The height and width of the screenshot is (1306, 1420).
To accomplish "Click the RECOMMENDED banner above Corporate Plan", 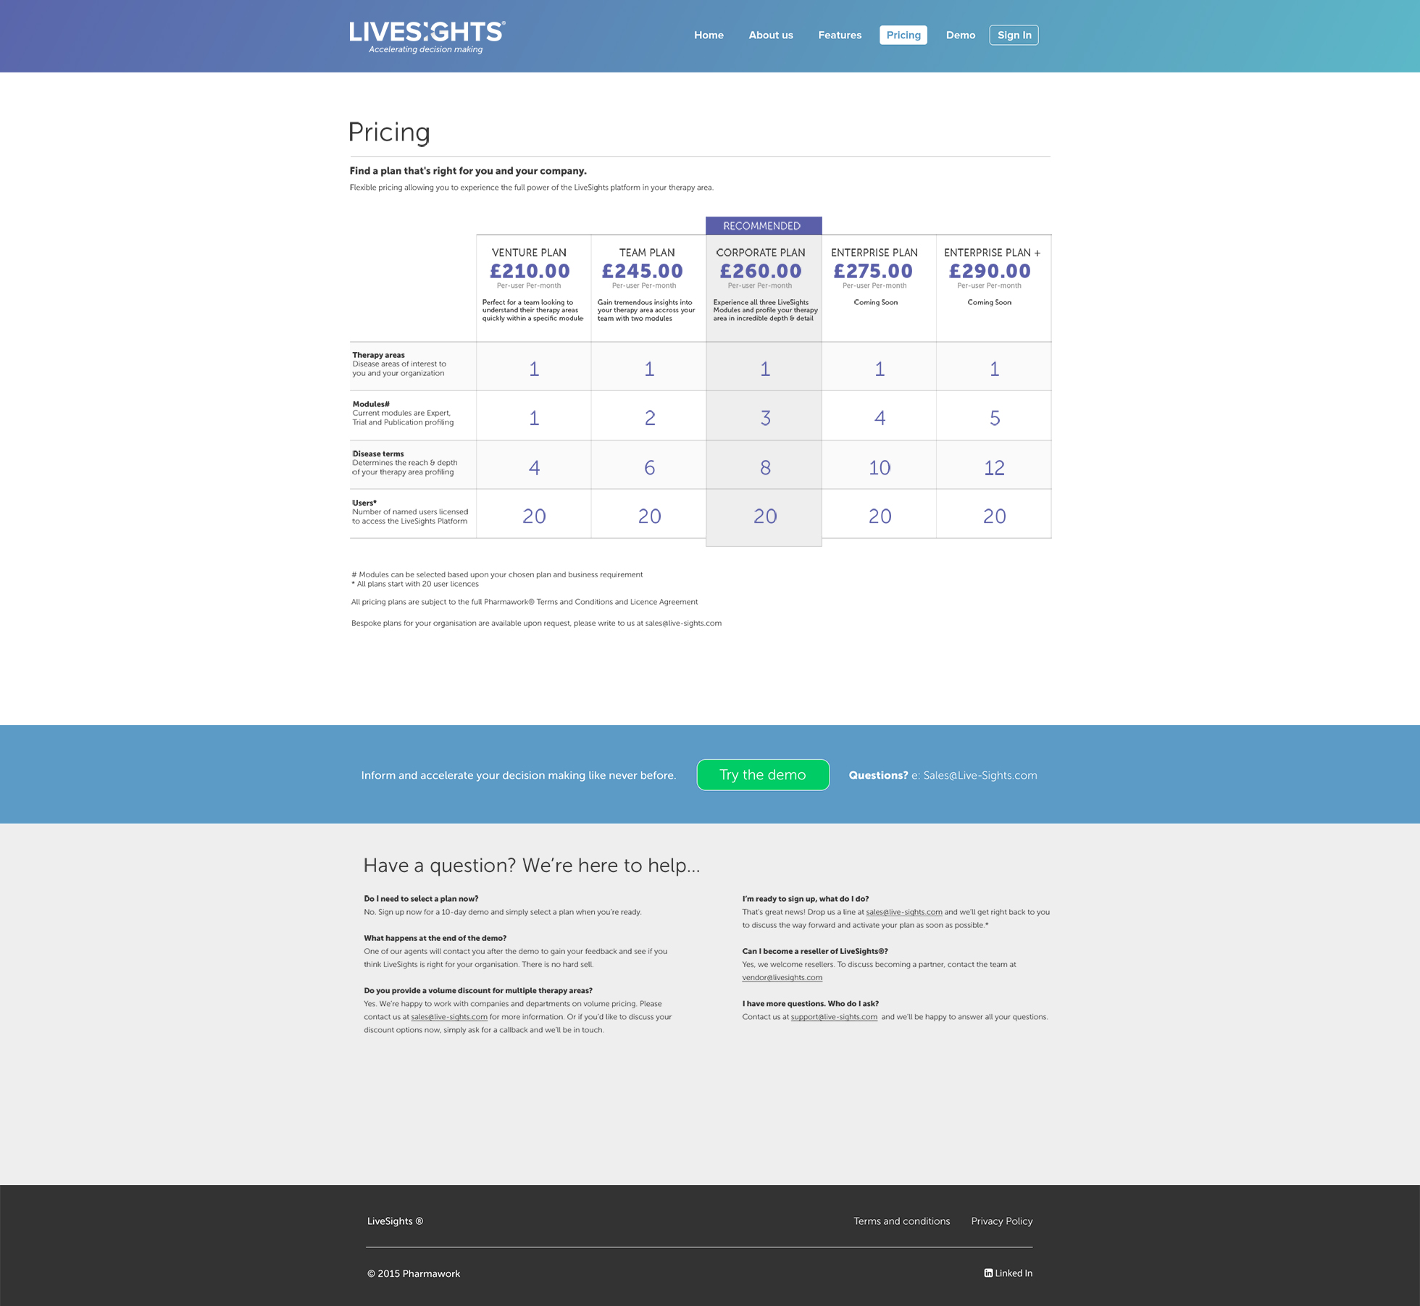I will pyautogui.click(x=762, y=225).
